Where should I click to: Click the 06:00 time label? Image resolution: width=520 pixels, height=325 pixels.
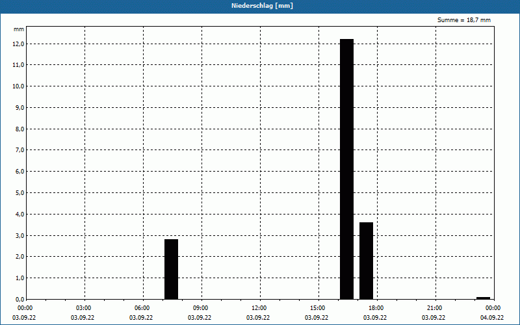coord(142,308)
